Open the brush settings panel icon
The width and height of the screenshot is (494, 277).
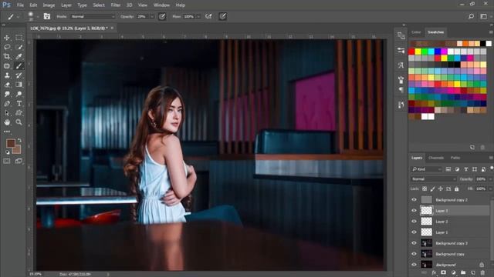pos(47,16)
